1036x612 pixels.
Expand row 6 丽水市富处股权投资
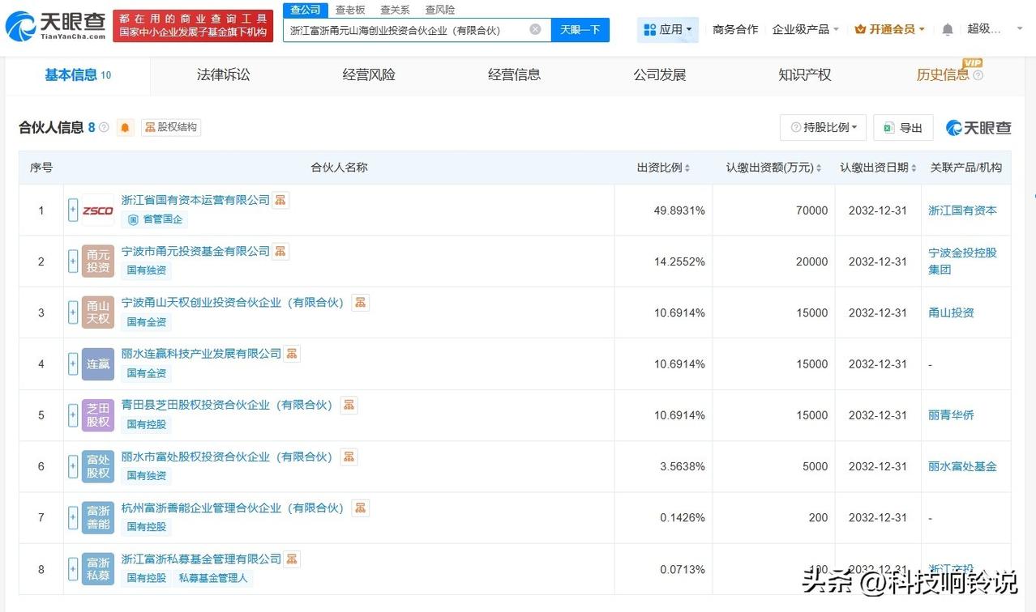coord(73,466)
